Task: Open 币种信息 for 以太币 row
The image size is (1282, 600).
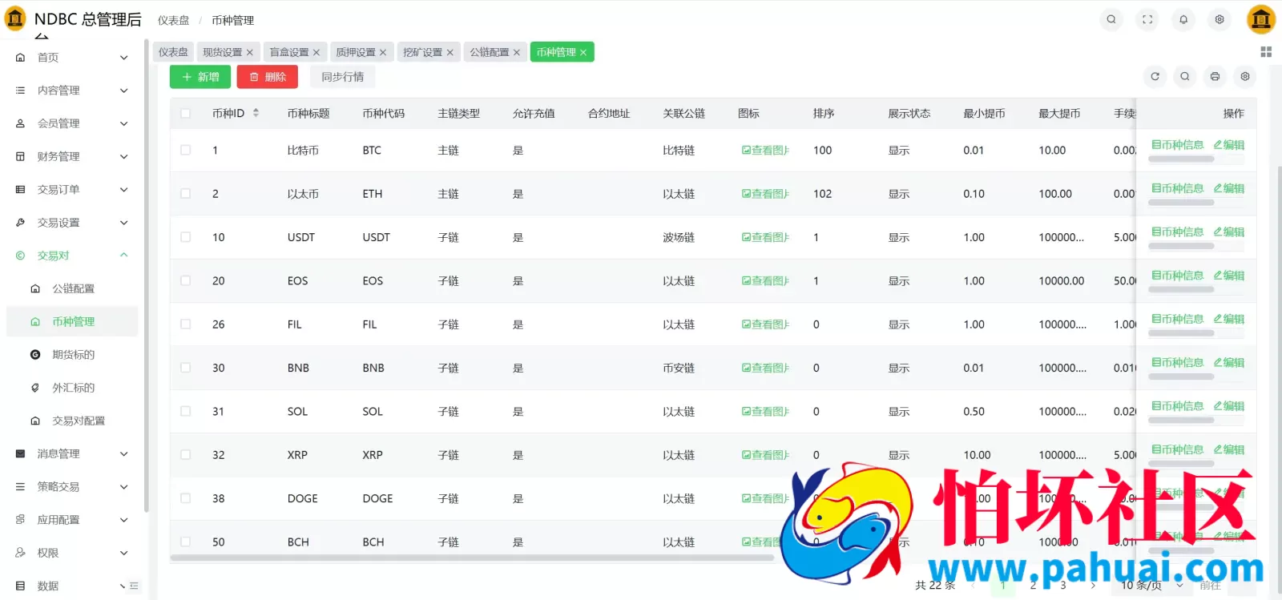Action: (x=1177, y=188)
